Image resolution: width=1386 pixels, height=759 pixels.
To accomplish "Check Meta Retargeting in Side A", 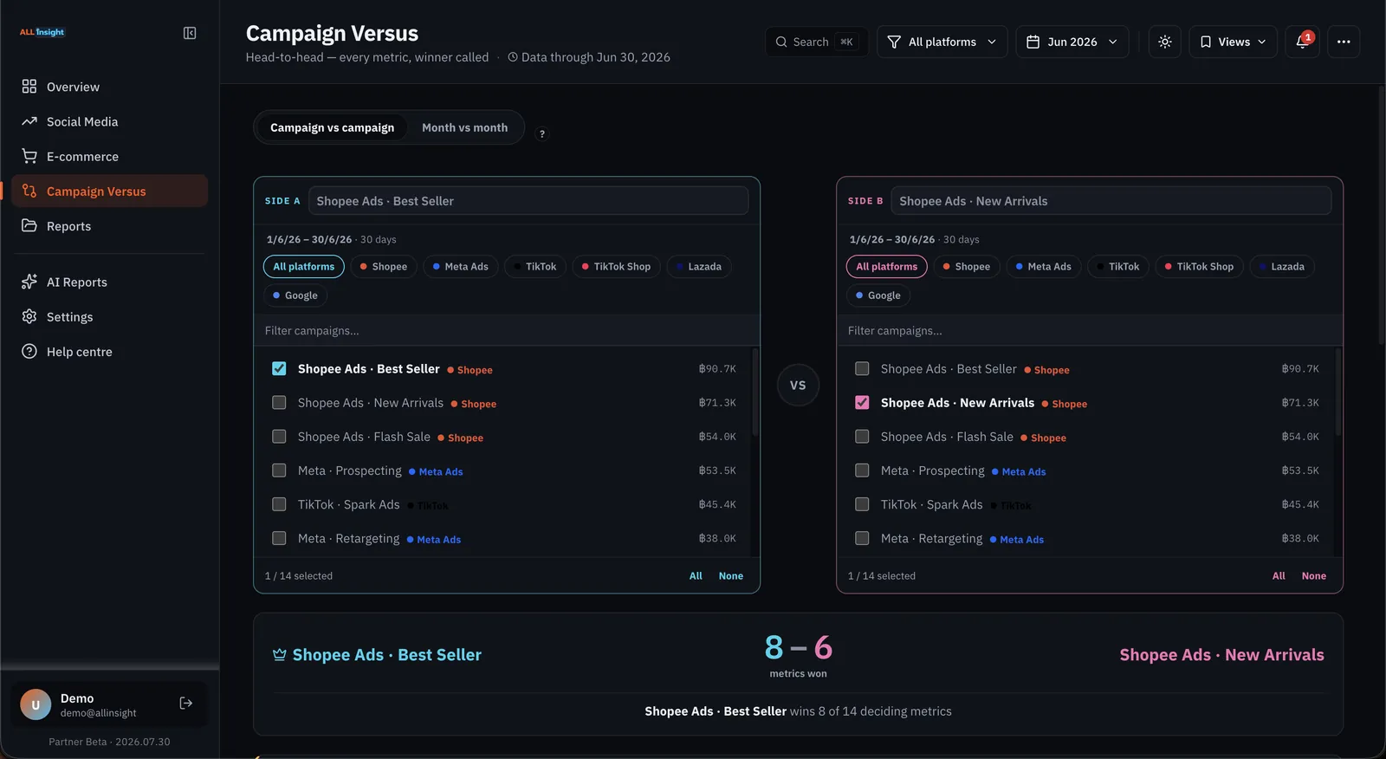I will pyautogui.click(x=279, y=538).
